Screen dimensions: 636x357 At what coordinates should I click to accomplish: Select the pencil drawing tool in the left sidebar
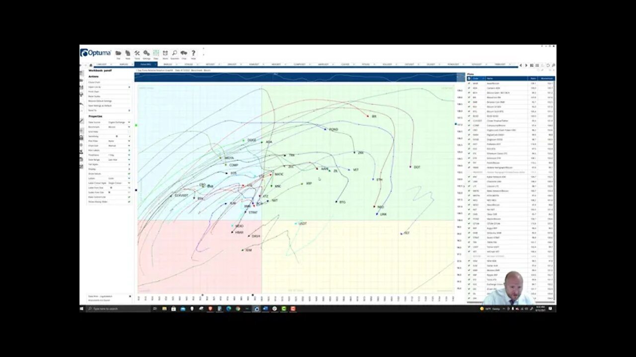[x=81, y=120]
